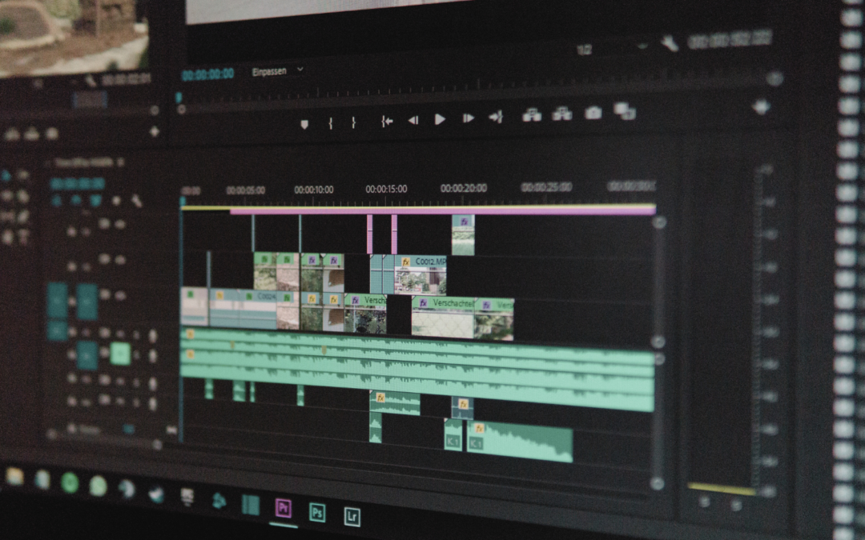Open the Source monitor wrench settings
Image resolution: width=865 pixels, height=540 pixels.
pos(90,82)
